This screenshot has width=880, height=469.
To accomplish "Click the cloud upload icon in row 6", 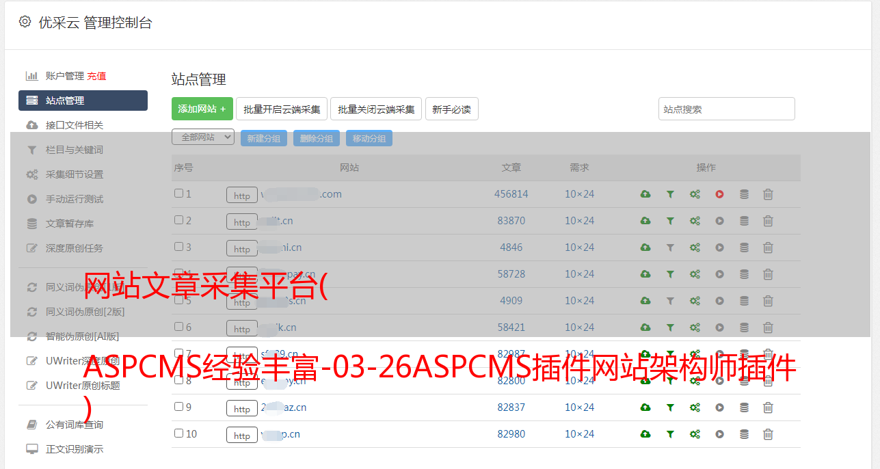I will (645, 327).
